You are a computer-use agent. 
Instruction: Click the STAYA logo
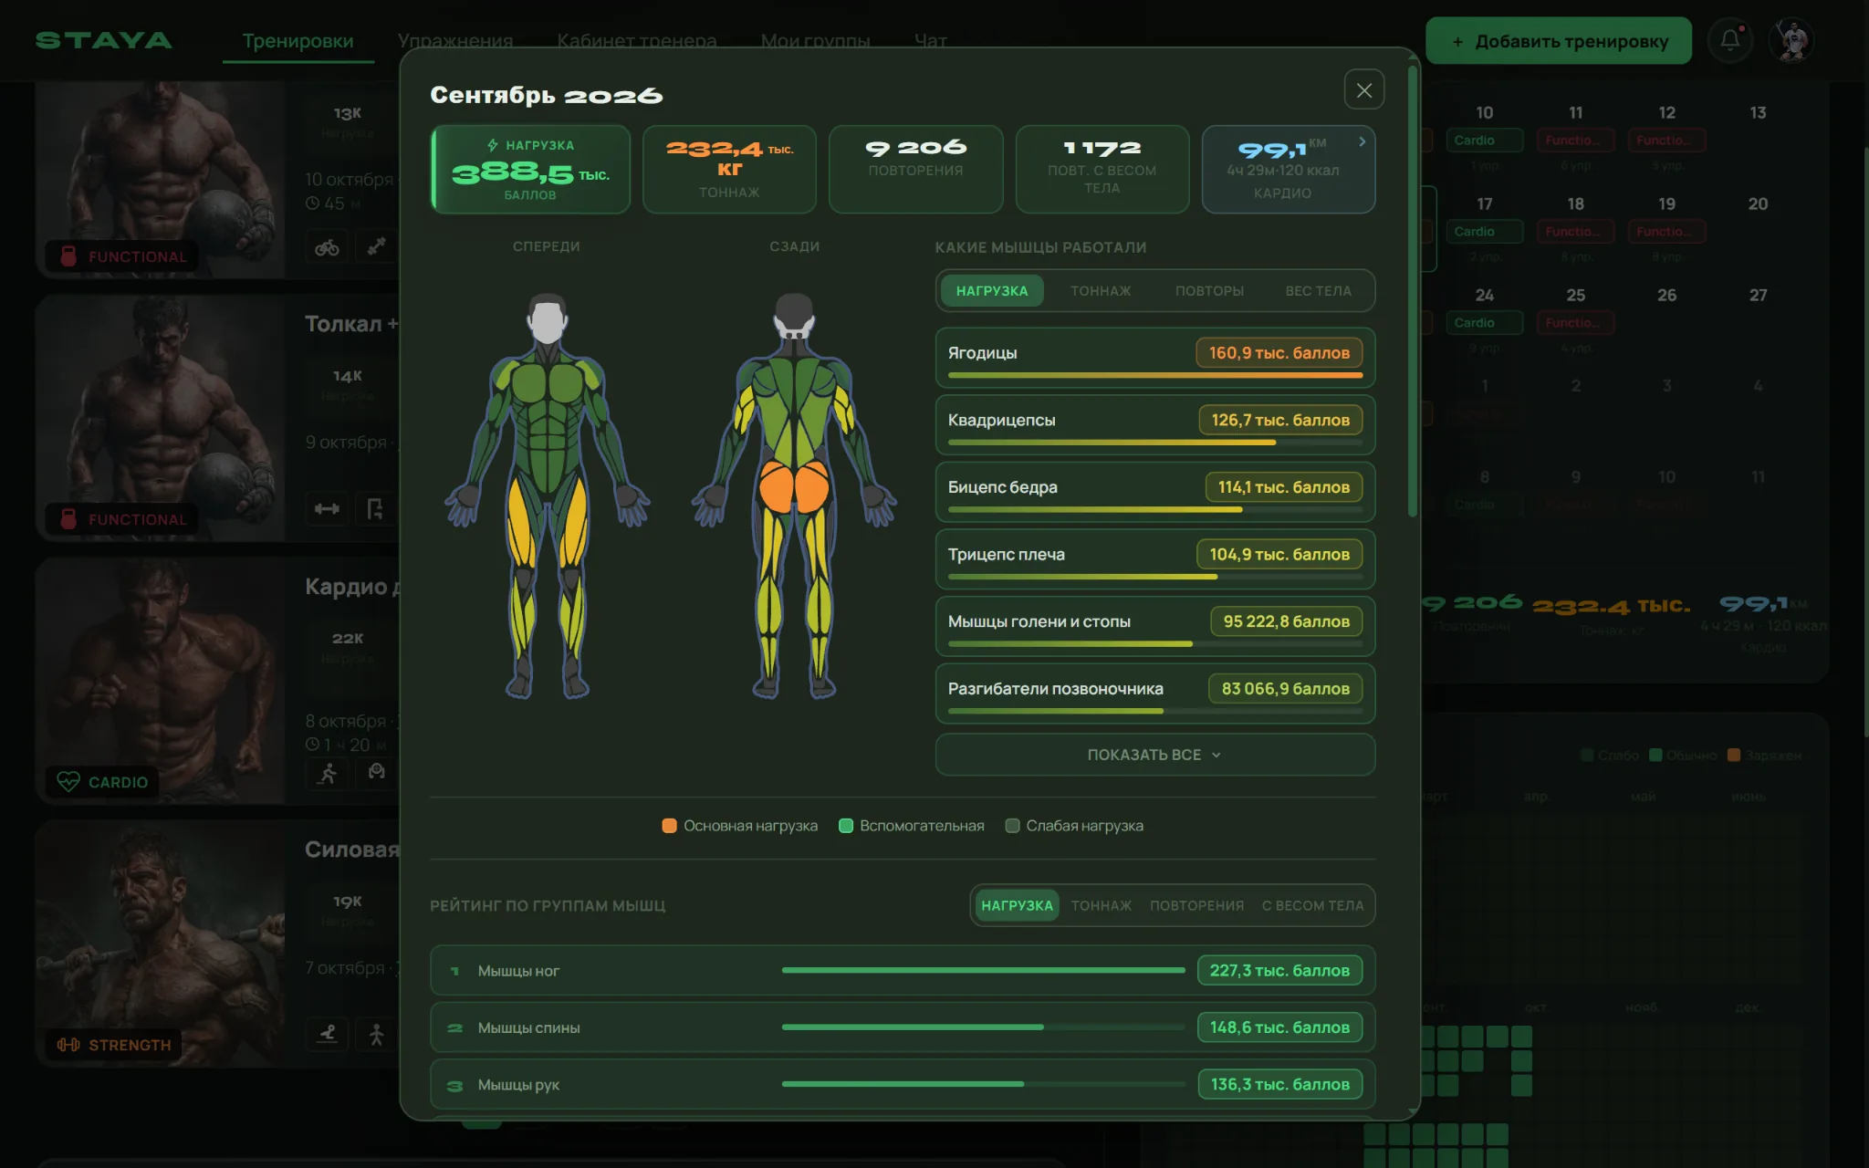click(x=104, y=40)
